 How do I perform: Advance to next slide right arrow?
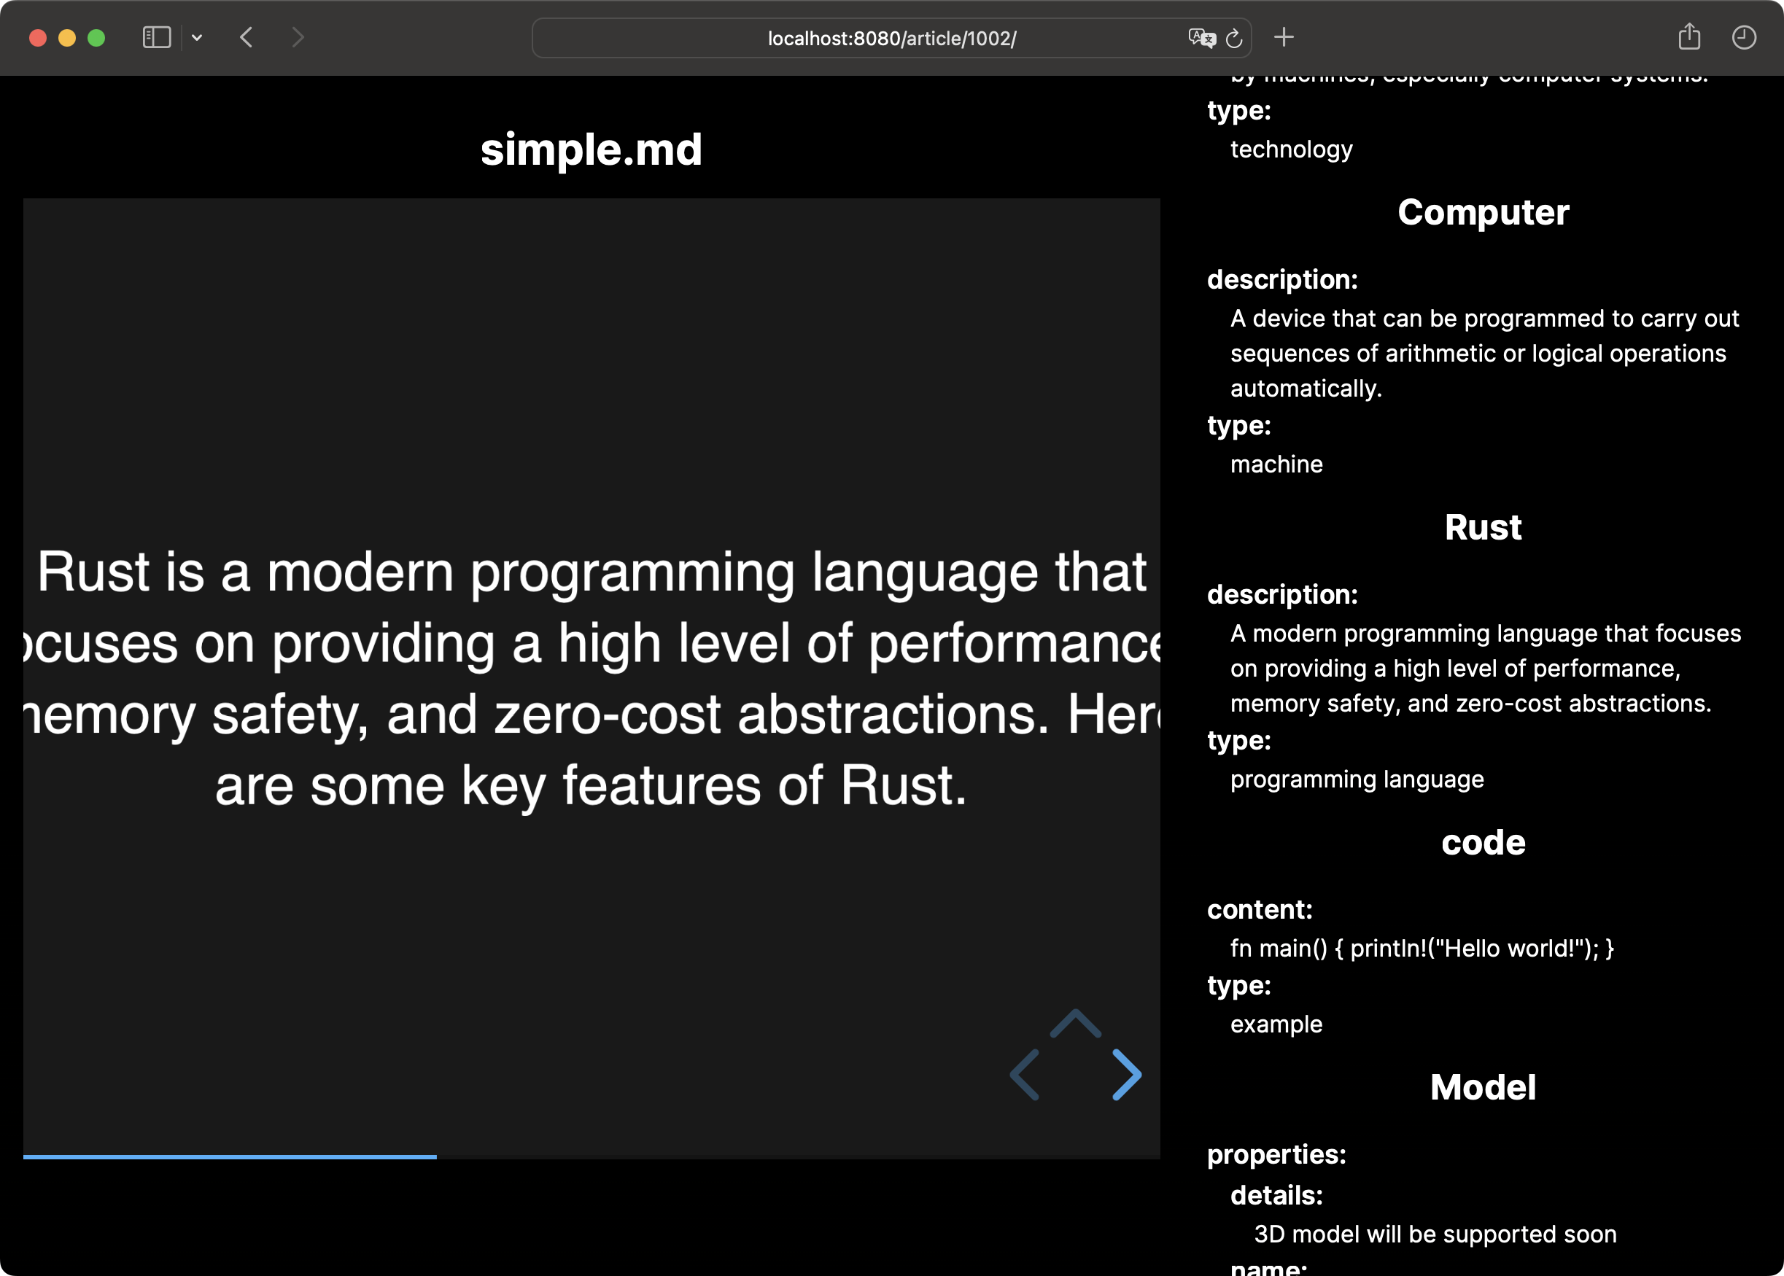1127,1075
